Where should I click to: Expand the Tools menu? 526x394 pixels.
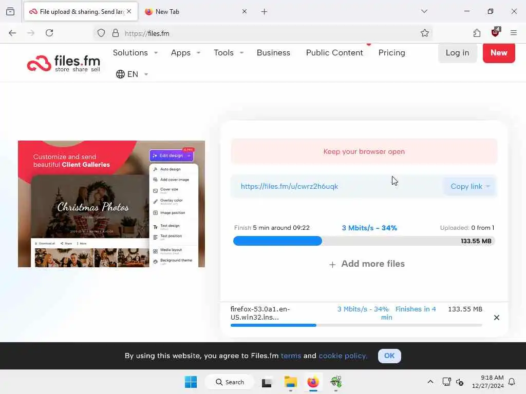click(229, 53)
